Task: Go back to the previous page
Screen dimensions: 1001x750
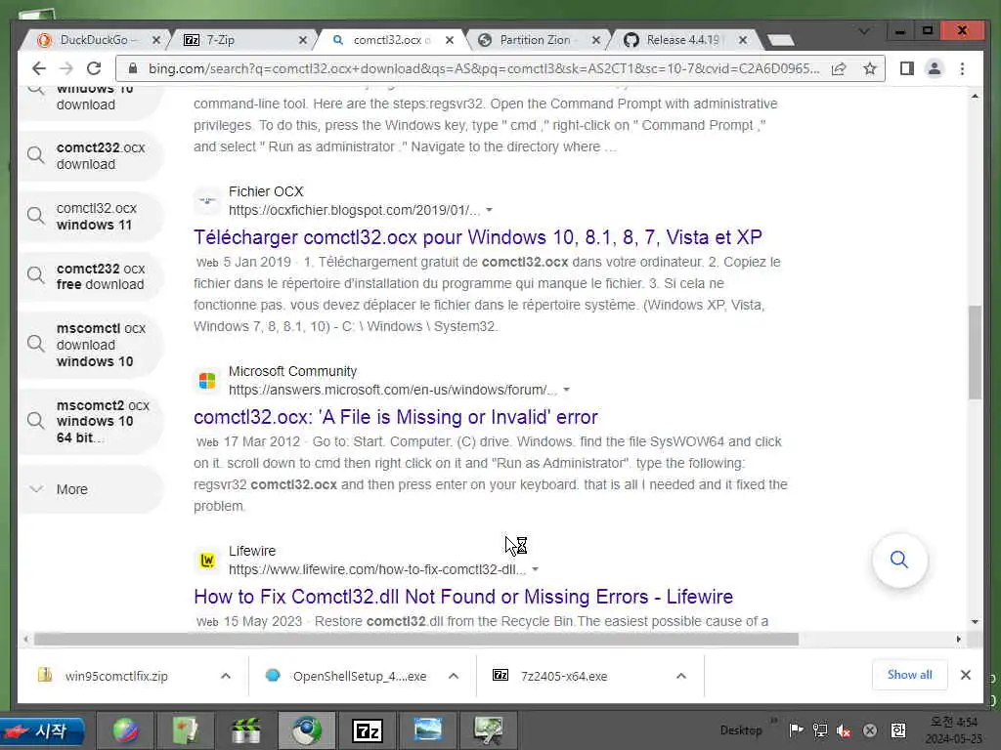Action: (39, 69)
